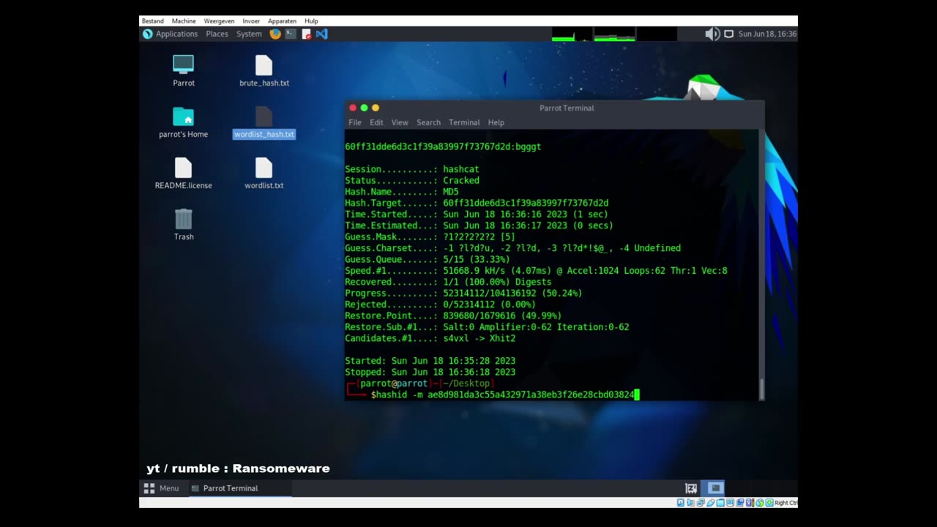The width and height of the screenshot is (937, 527).
Task: Open the system load monitor graph
Action: [614, 34]
